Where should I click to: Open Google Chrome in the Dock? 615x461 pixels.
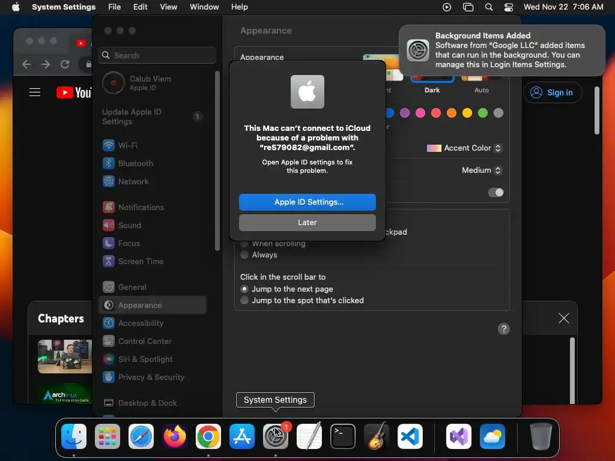pyautogui.click(x=208, y=436)
